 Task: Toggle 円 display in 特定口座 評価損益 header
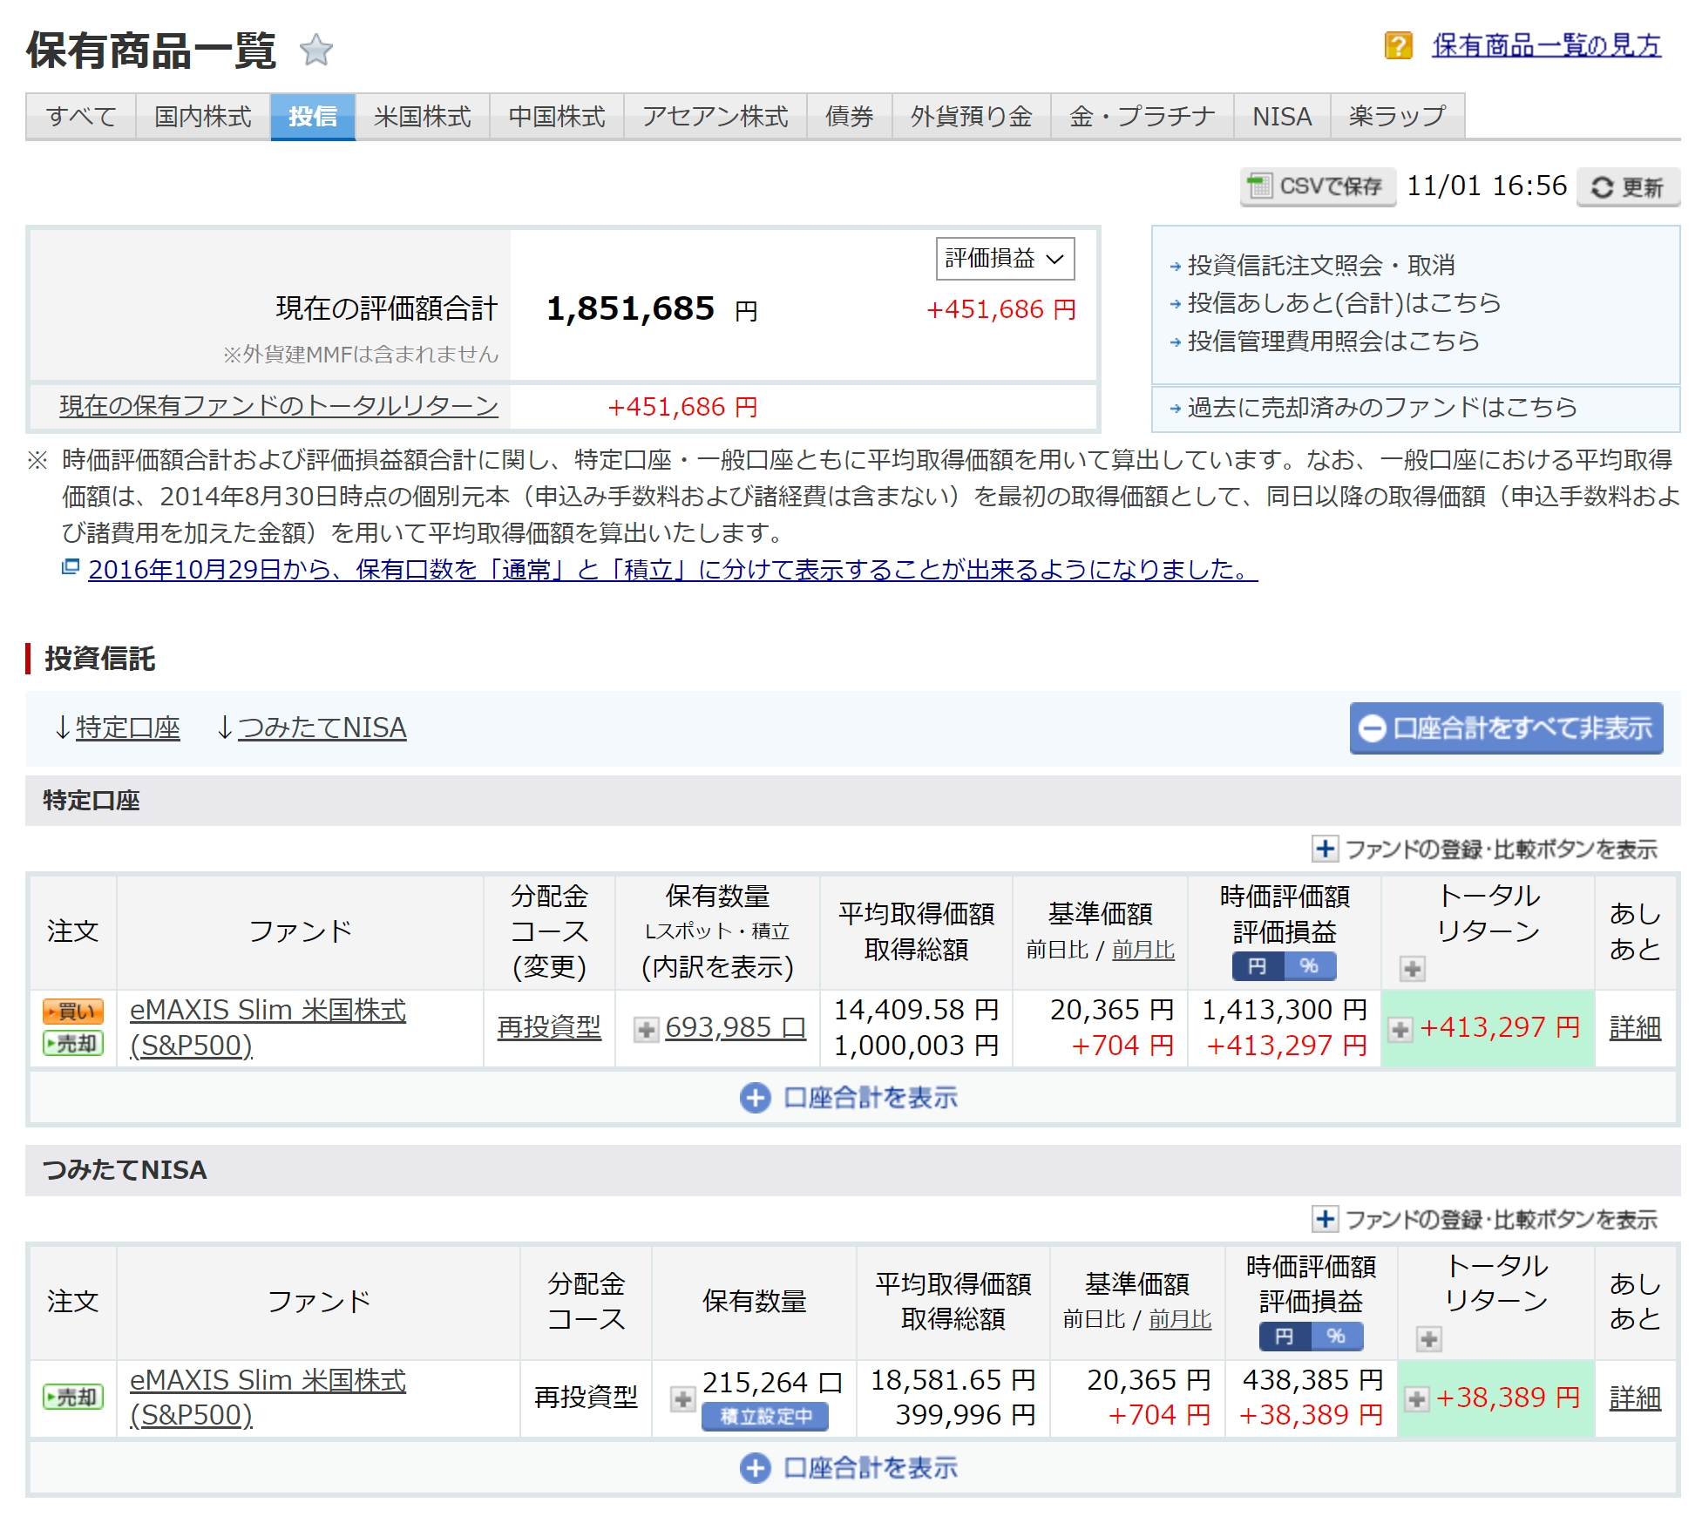(1257, 966)
